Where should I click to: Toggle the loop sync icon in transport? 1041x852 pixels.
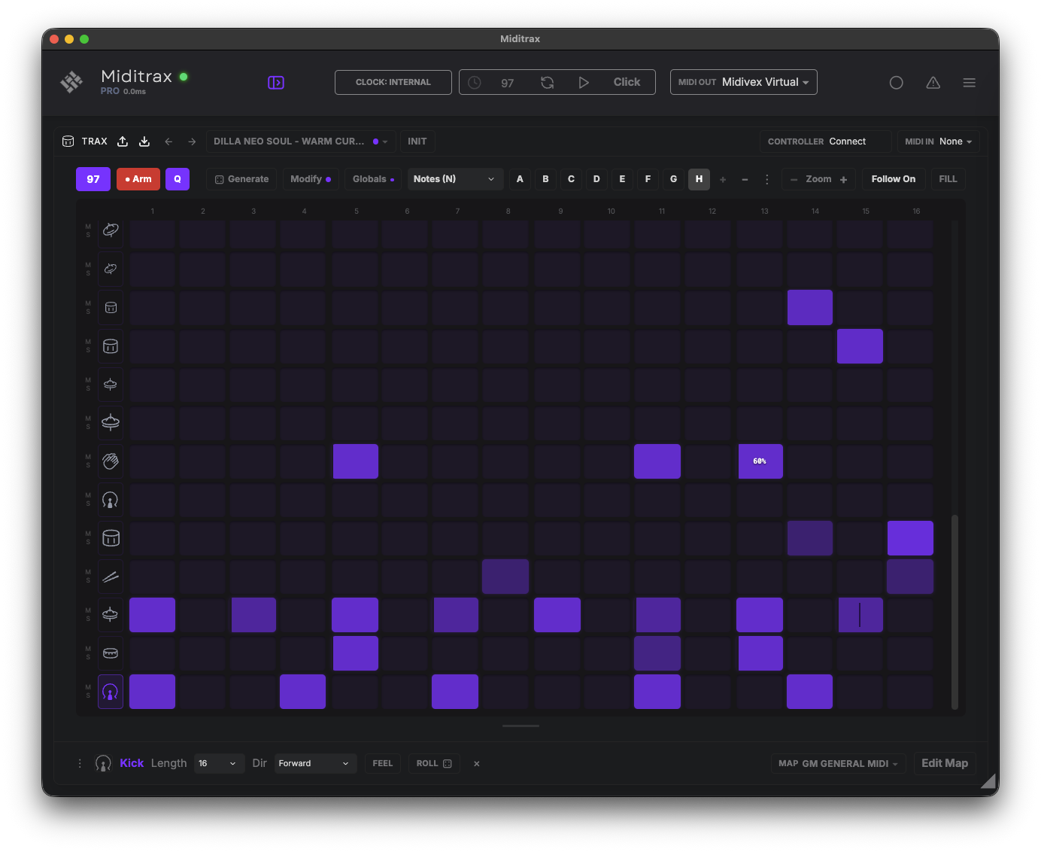(x=548, y=82)
